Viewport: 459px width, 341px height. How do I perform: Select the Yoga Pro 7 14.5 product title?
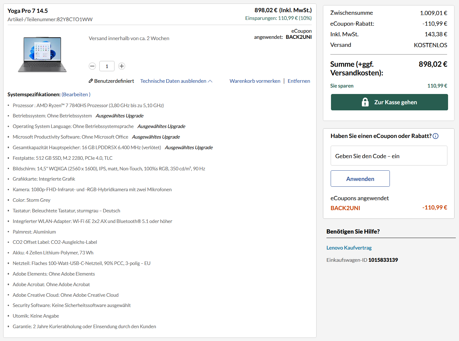(x=28, y=11)
